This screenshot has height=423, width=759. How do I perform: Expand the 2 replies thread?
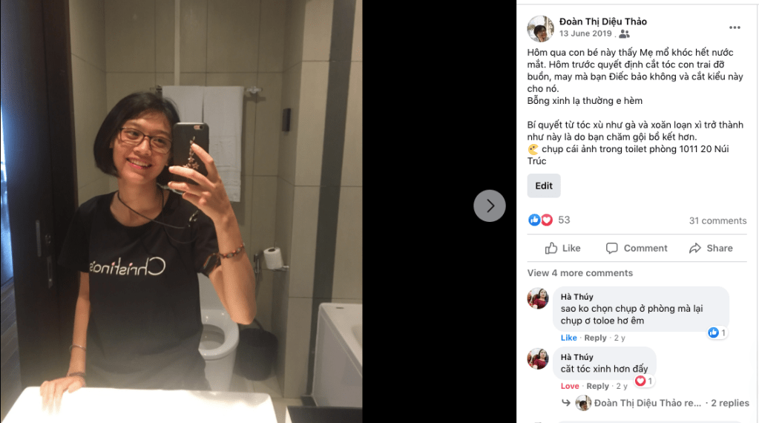729,403
